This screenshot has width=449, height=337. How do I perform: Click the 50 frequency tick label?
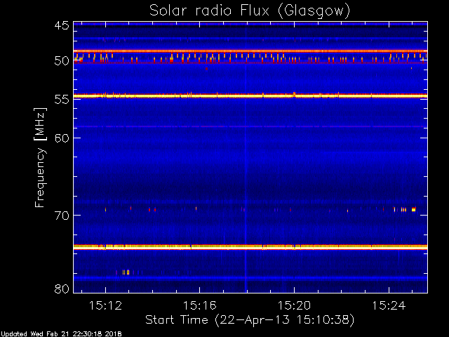pyautogui.click(x=62, y=61)
